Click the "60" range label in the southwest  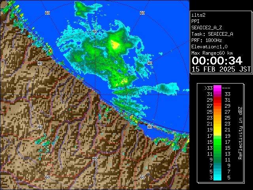(47, 177)
